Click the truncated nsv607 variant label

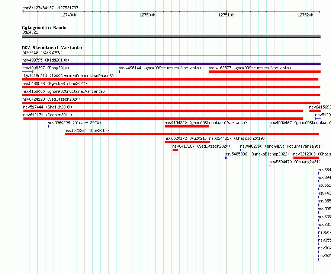pos(324,232)
